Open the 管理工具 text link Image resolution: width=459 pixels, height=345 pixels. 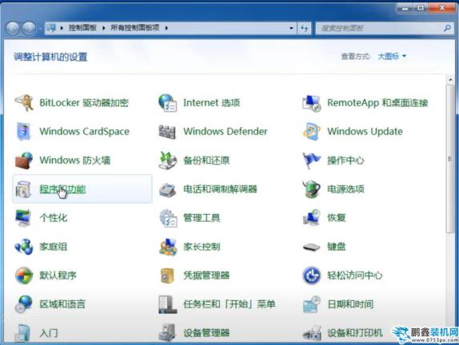tap(202, 218)
